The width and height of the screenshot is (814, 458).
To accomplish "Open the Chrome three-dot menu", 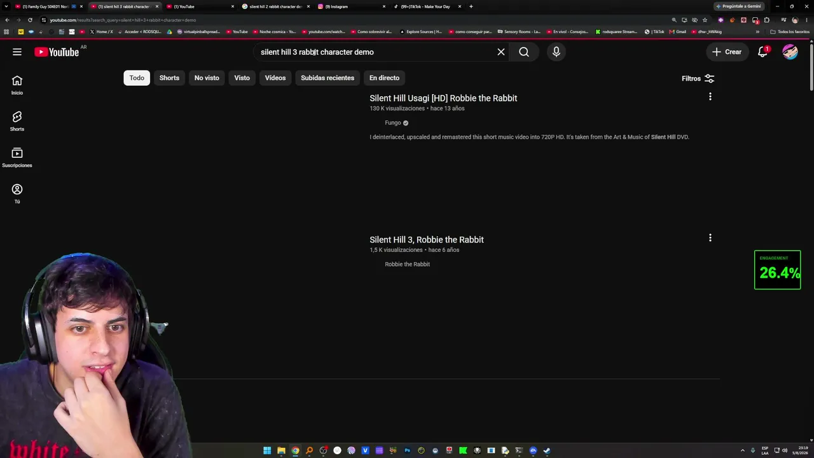I will (806, 20).
